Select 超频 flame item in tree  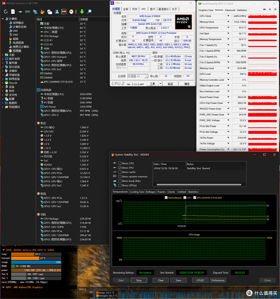[13, 39]
